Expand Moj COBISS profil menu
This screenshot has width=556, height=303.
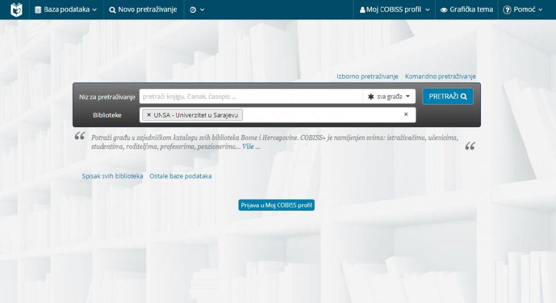coord(395,9)
